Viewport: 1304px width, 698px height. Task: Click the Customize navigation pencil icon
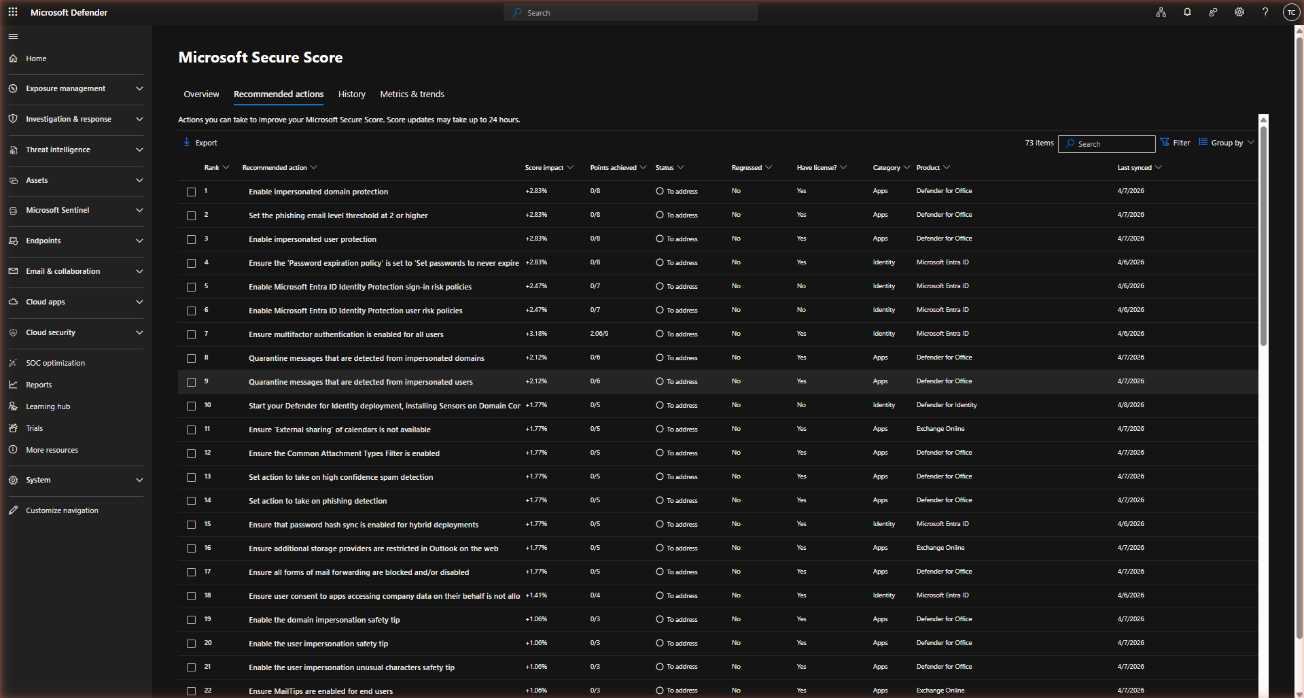click(x=13, y=510)
